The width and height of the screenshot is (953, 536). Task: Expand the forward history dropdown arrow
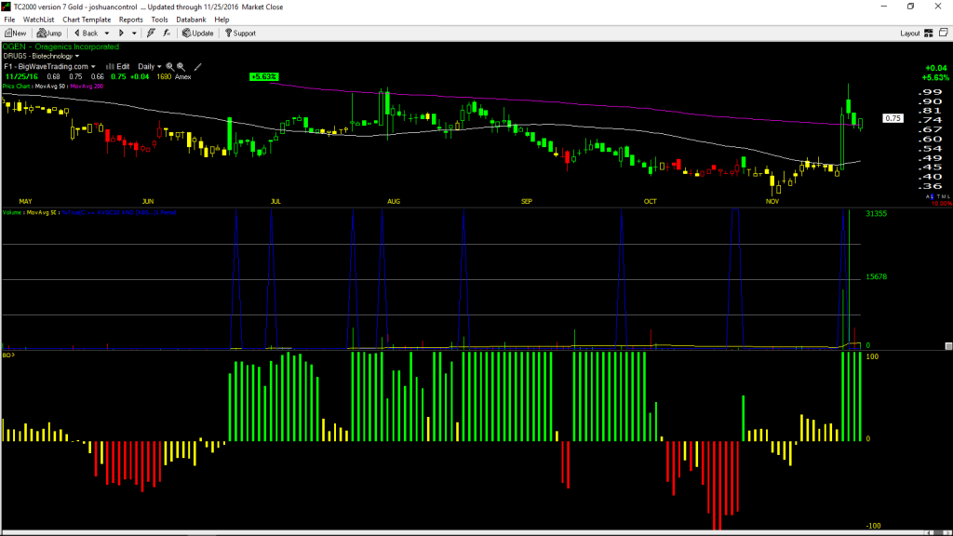point(134,33)
